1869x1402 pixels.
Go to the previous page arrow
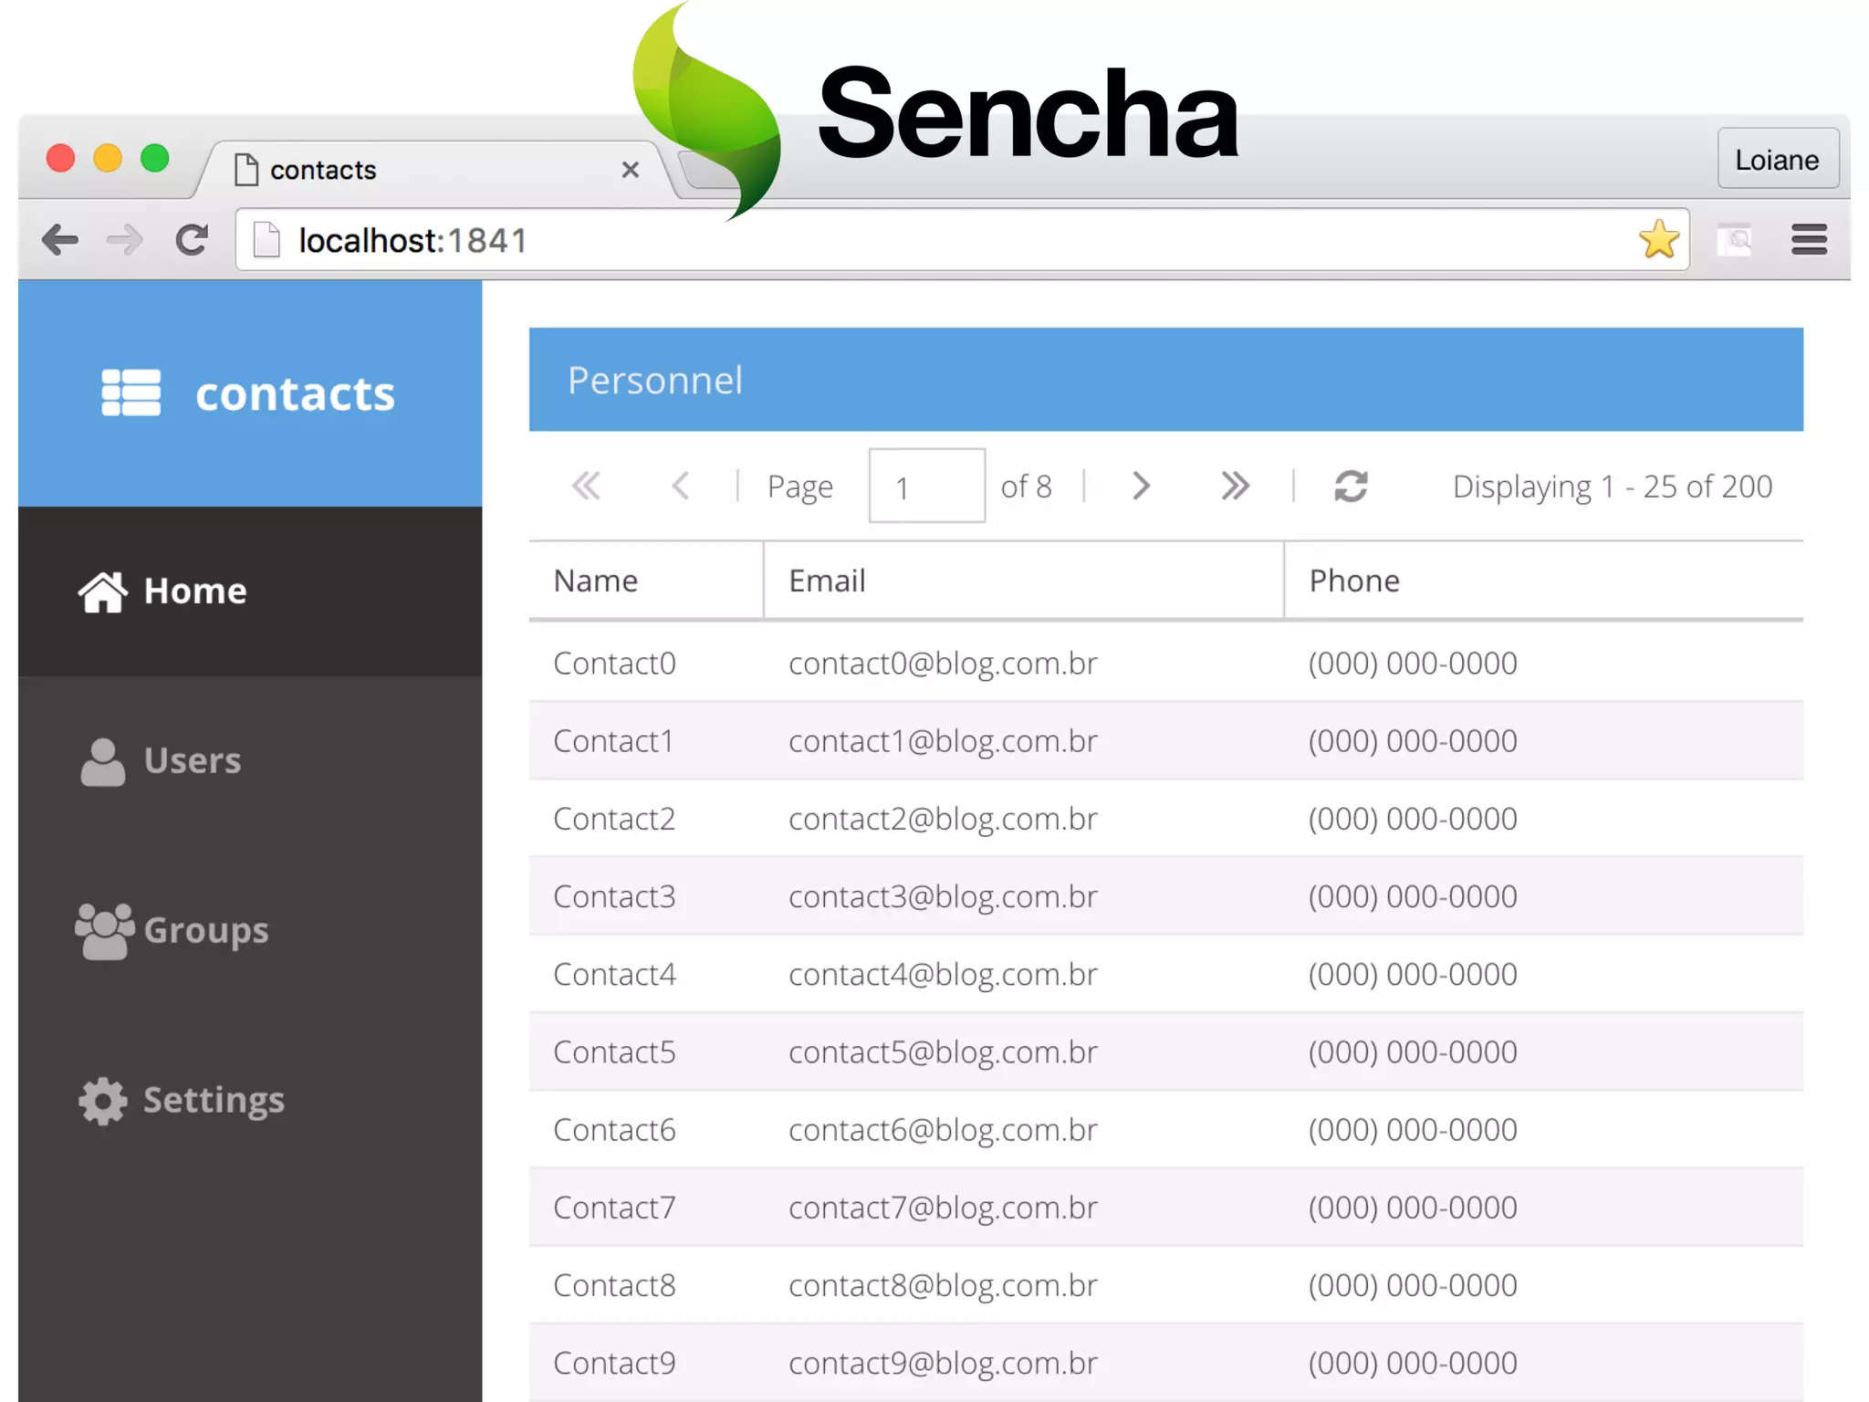click(680, 486)
